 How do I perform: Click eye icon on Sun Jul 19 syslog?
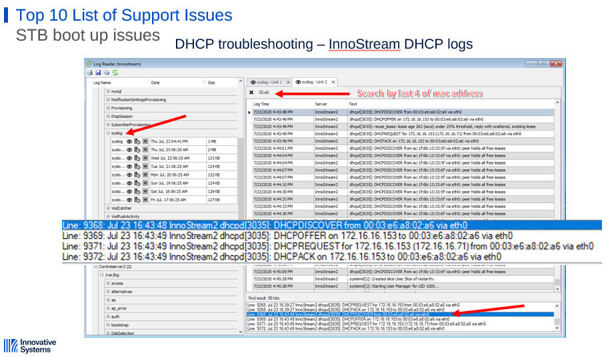pyautogui.click(x=129, y=183)
